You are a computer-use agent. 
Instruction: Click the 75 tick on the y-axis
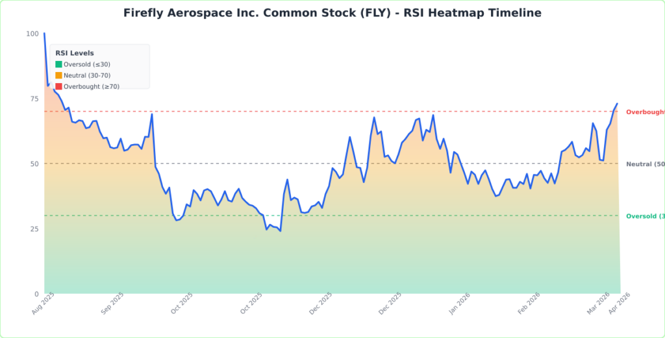click(34, 99)
